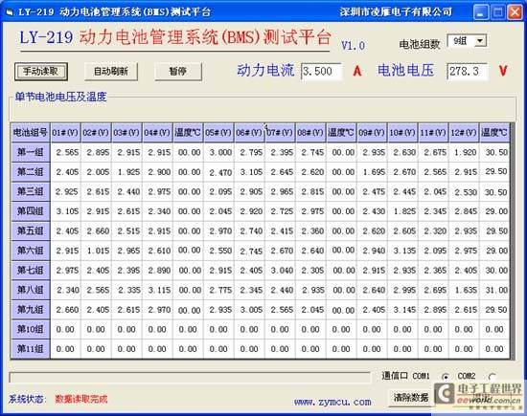Image resolution: width=527 pixels, height=416 pixels.
Task: Close the BMS test platform window
Action: [x=515, y=12]
